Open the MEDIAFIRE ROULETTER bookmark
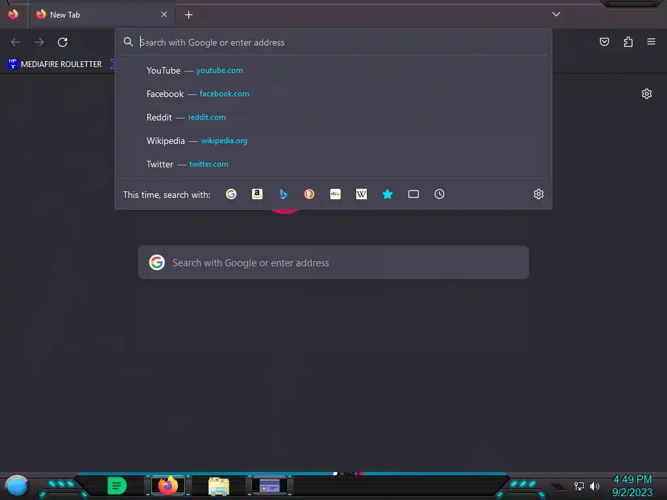667x500 pixels. pos(55,64)
